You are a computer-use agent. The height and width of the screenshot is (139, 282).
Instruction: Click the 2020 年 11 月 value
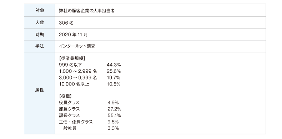pos(73,35)
